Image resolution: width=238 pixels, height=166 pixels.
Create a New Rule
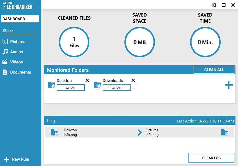20,159
